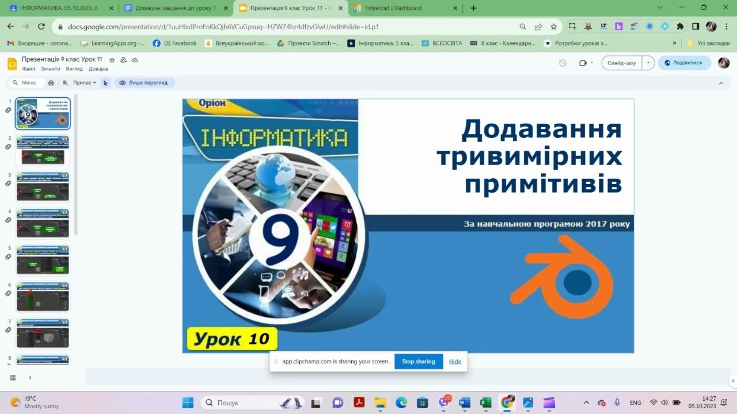This screenshot has height=414, width=737.
Task: Open Chrome three-dot menu
Action: click(x=726, y=26)
